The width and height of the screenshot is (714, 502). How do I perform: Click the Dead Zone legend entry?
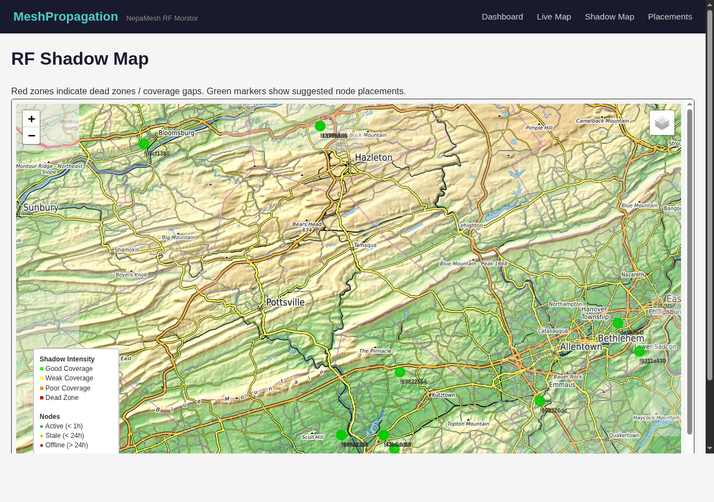tap(59, 398)
